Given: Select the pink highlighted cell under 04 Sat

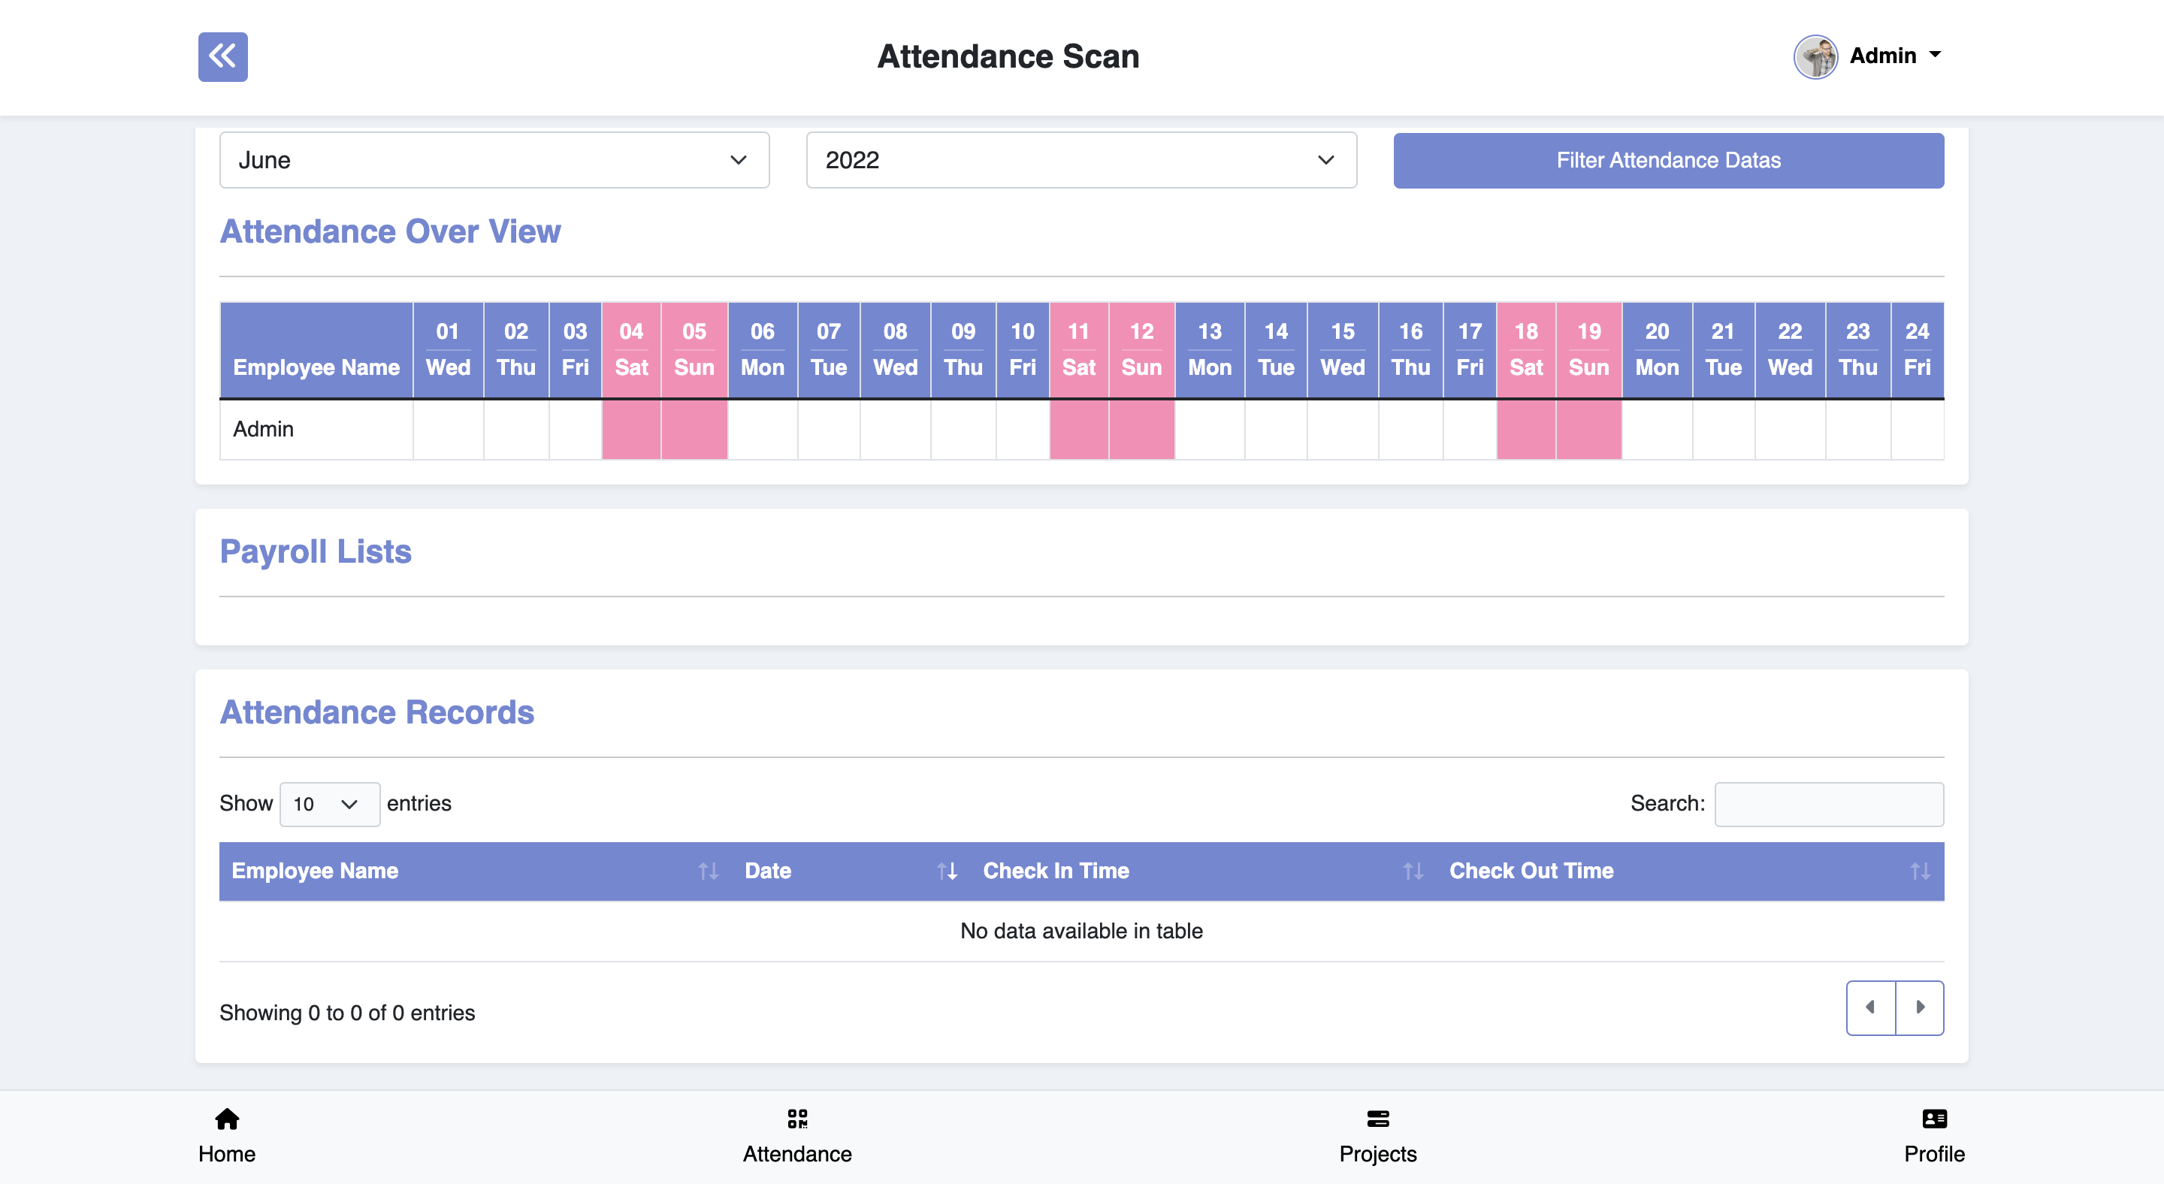Looking at the screenshot, I should [x=631, y=429].
